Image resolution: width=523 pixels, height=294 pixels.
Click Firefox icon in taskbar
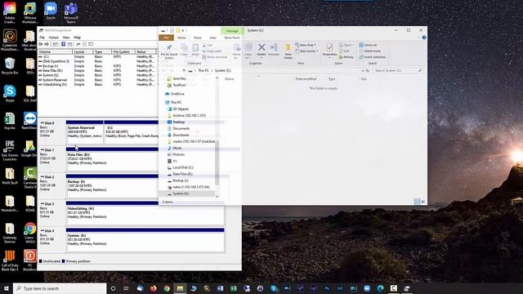coord(154,288)
